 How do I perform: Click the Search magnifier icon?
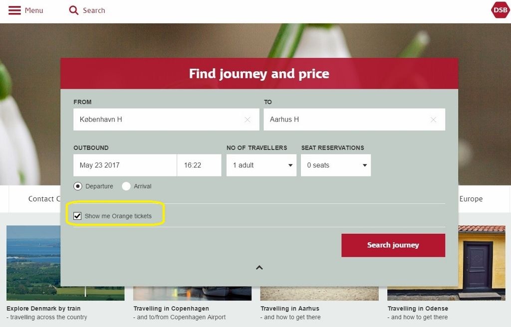coord(73,10)
